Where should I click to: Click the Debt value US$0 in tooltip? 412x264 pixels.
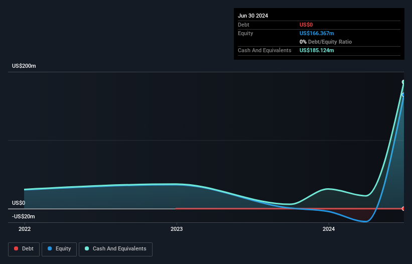[x=306, y=25]
